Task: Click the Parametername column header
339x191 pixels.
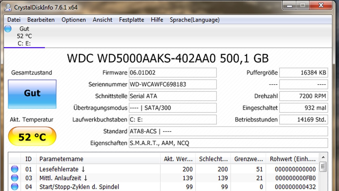Action: 98,159
